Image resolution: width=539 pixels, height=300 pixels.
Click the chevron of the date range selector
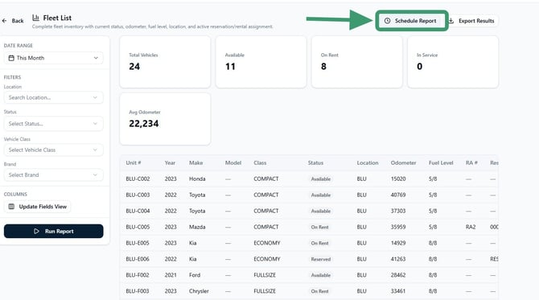(96, 58)
